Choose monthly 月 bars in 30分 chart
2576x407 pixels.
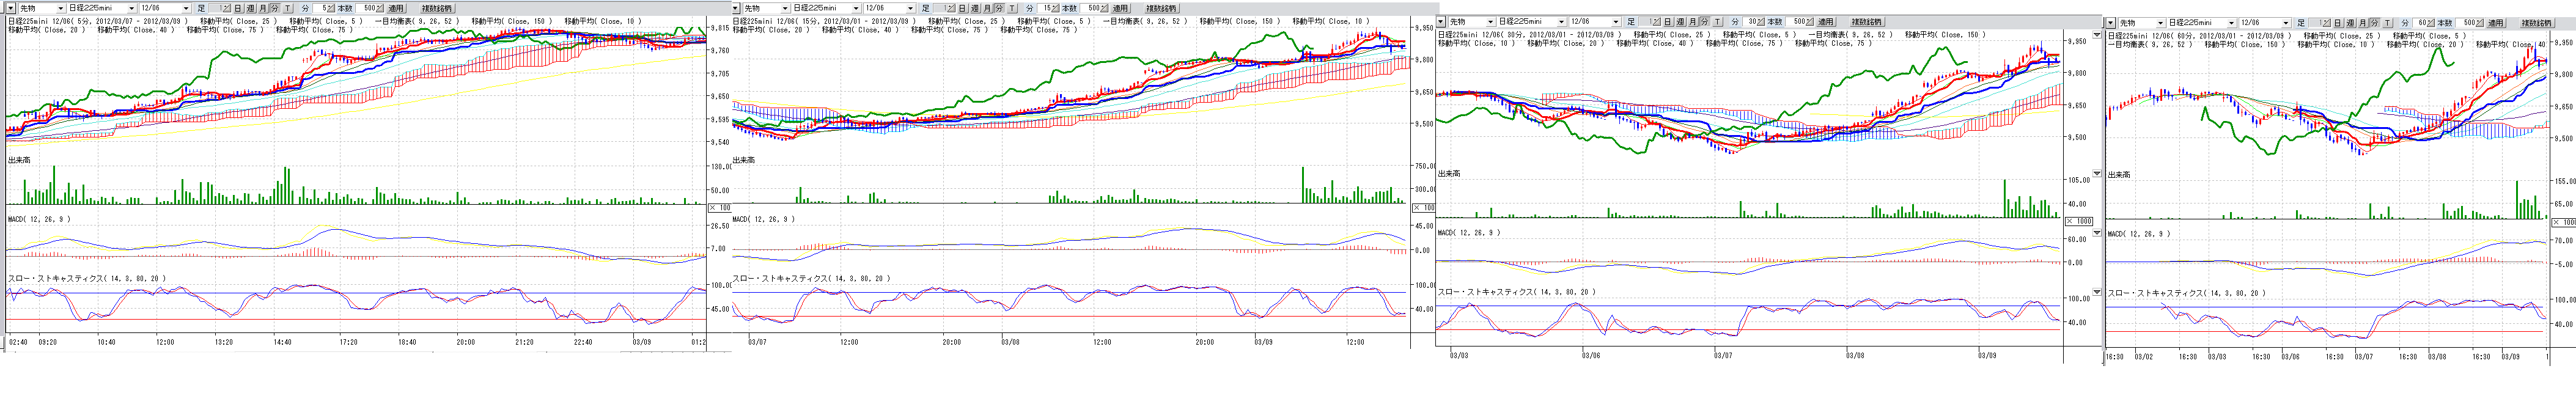click(x=1693, y=22)
